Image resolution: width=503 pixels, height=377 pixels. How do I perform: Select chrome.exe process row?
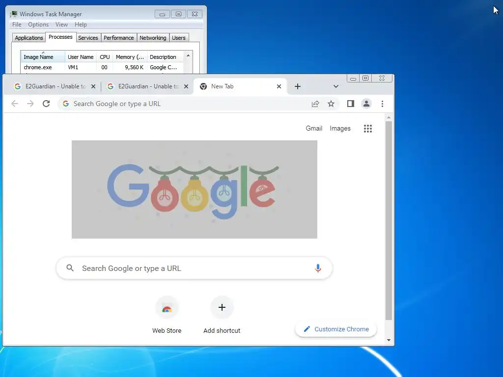click(x=102, y=67)
